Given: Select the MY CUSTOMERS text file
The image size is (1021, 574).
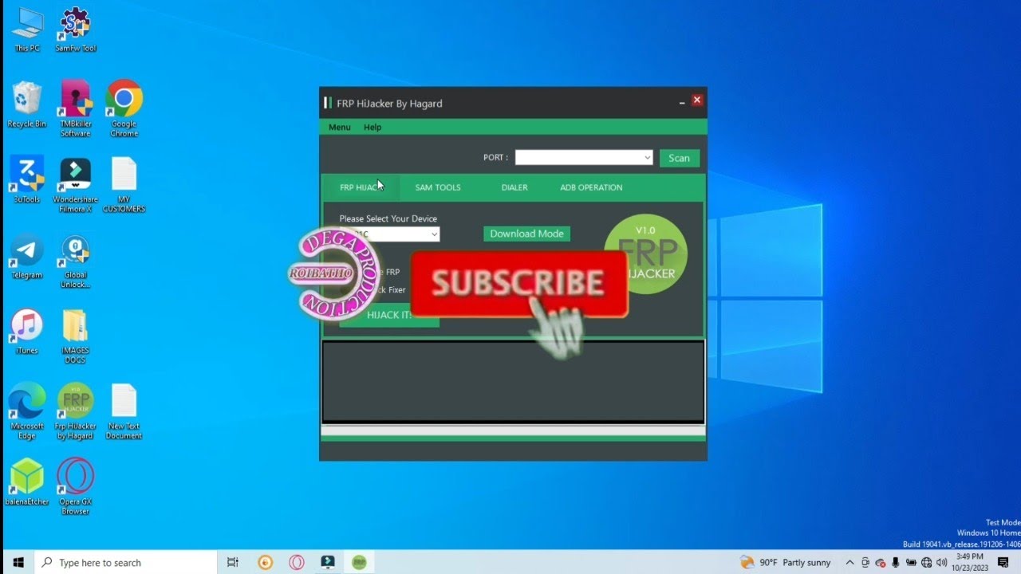Looking at the screenshot, I should (x=124, y=184).
